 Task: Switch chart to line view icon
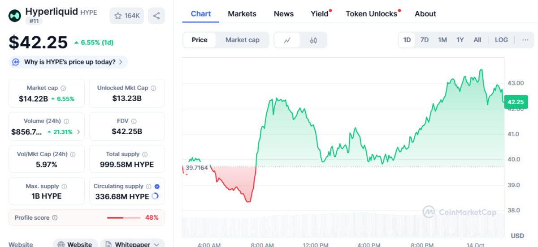tap(287, 40)
